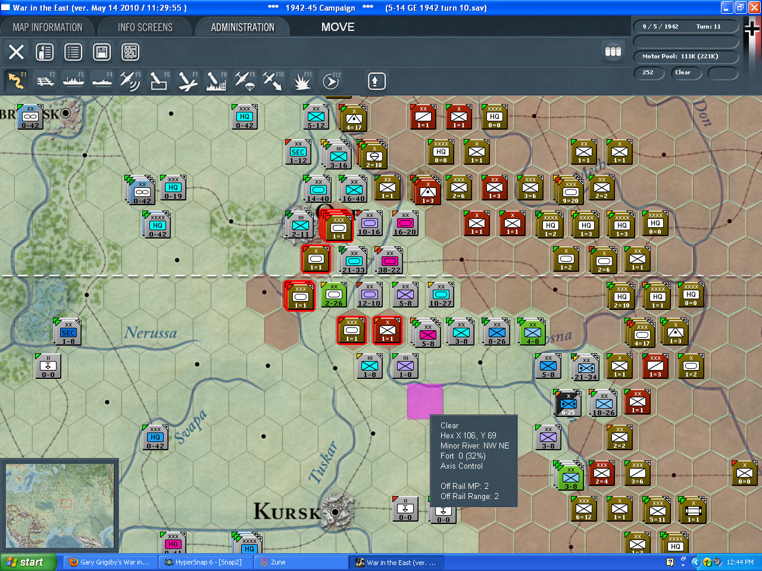Click the pink highlighted map hex
Image resolution: width=762 pixels, height=571 pixels.
point(425,401)
